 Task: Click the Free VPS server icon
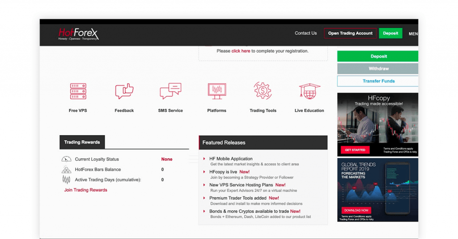point(78,91)
